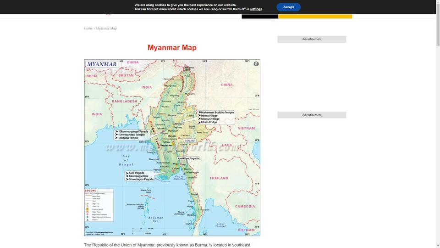Click the round icon at map corner
440x248 pixels.
[256, 64]
